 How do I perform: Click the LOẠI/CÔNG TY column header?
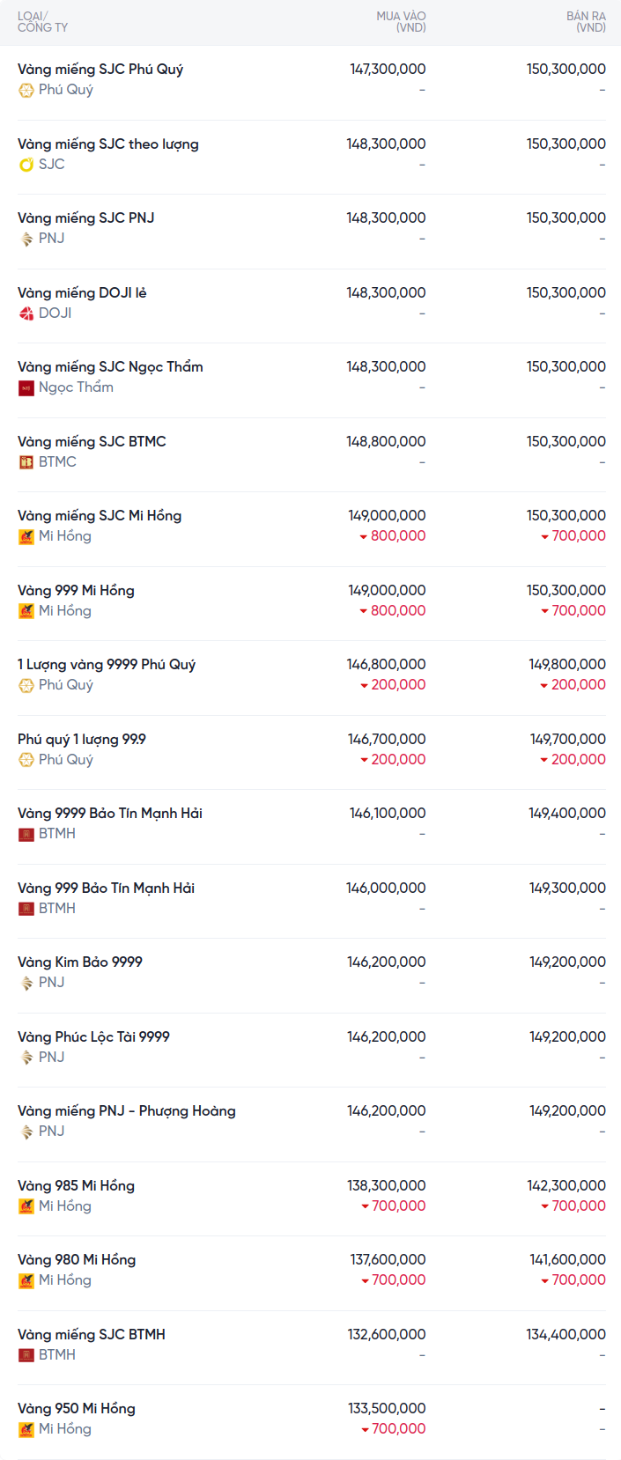[42, 22]
